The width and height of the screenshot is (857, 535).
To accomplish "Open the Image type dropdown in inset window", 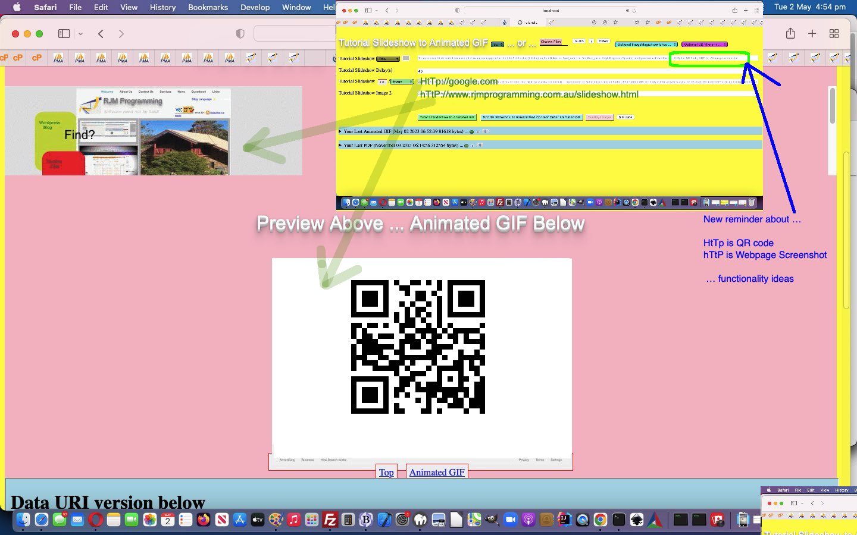I will (x=401, y=81).
